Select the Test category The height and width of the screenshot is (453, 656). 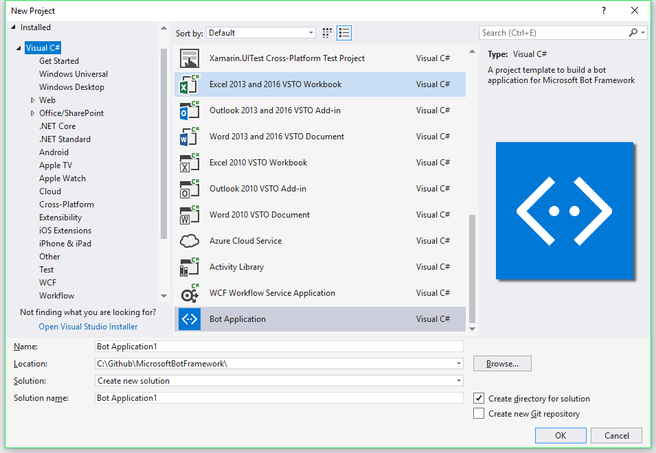coord(47,270)
